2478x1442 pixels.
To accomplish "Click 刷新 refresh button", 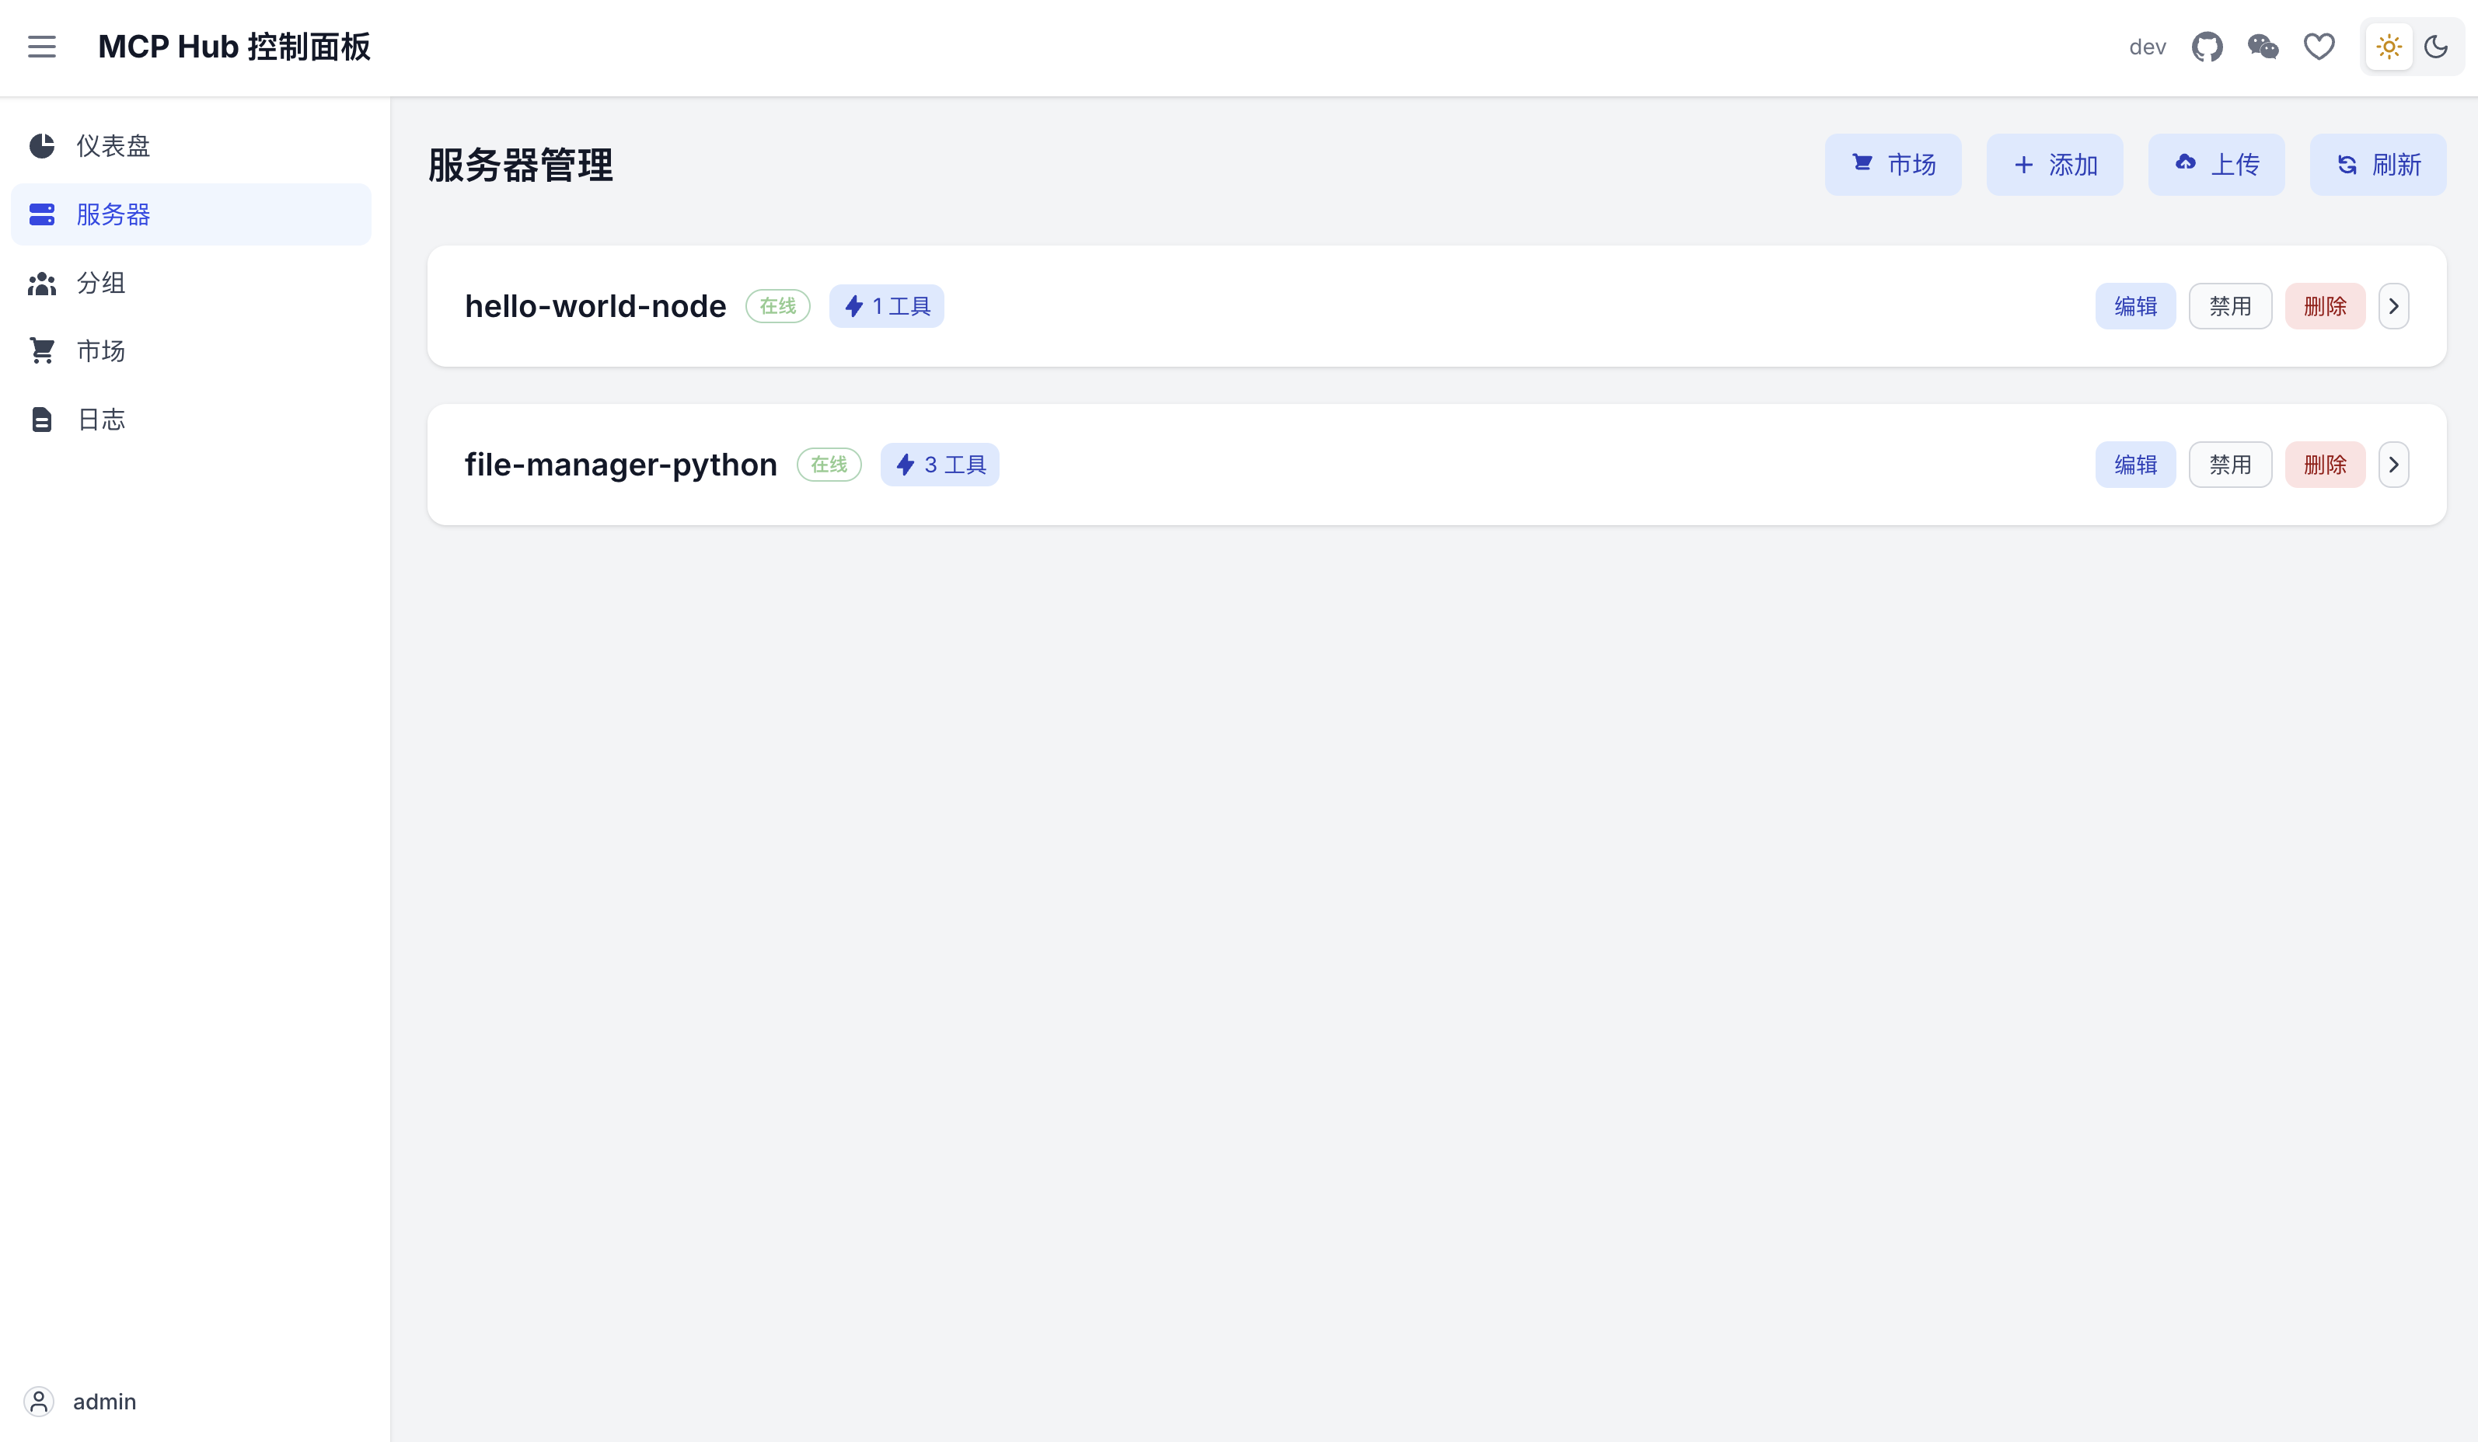I will pyautogui.click(x=2377, y=165).
